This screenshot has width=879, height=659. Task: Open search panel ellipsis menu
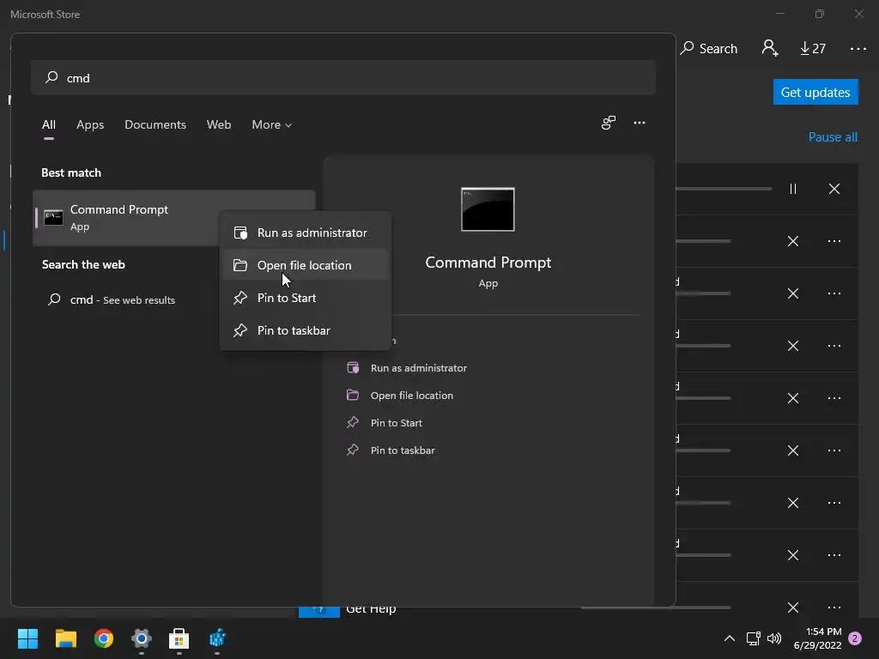coord(639,123)
